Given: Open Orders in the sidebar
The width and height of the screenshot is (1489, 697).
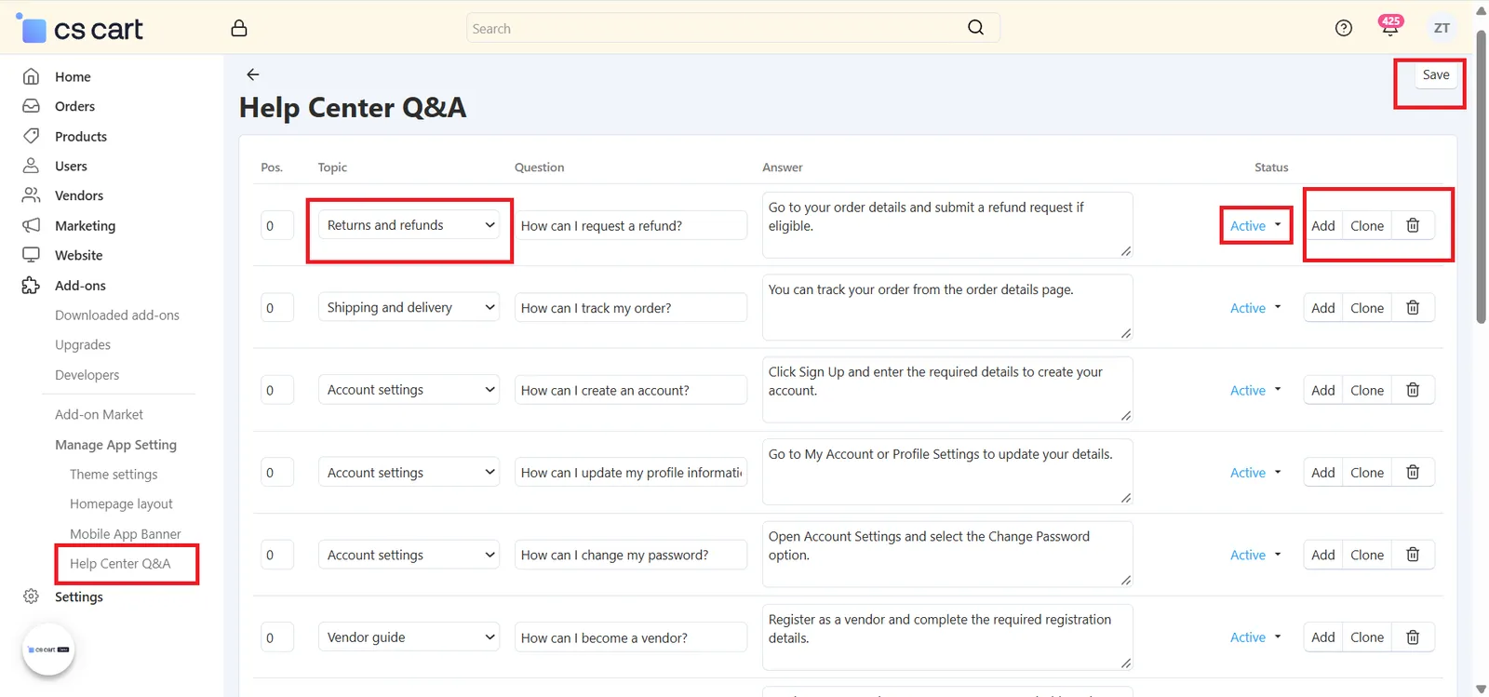Looking at the screenshot, I should click(74, 106).
